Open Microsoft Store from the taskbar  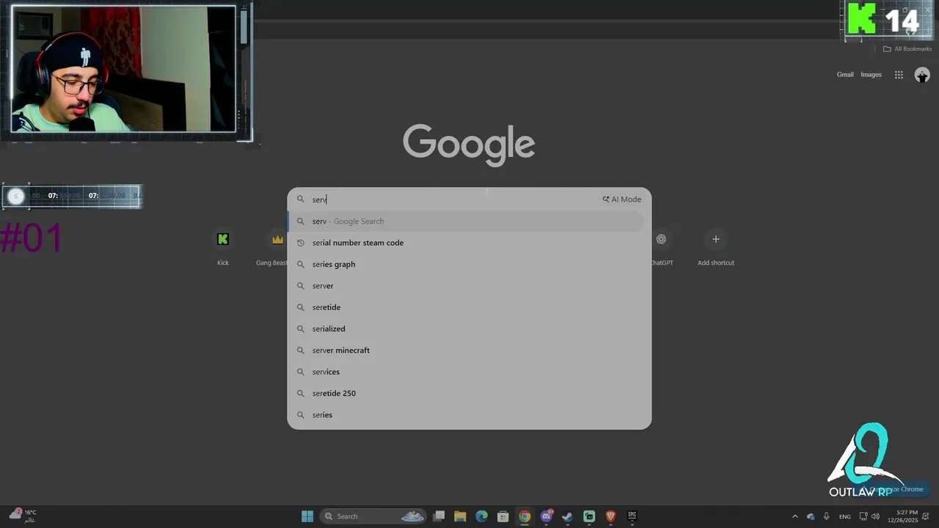pyautogui.click(x=503, y=516)
